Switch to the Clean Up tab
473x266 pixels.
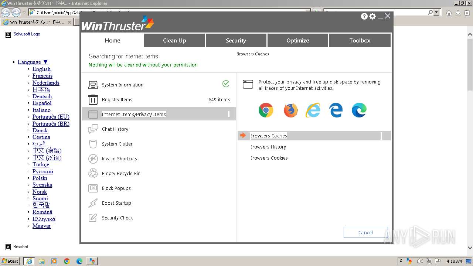[174, 41]
